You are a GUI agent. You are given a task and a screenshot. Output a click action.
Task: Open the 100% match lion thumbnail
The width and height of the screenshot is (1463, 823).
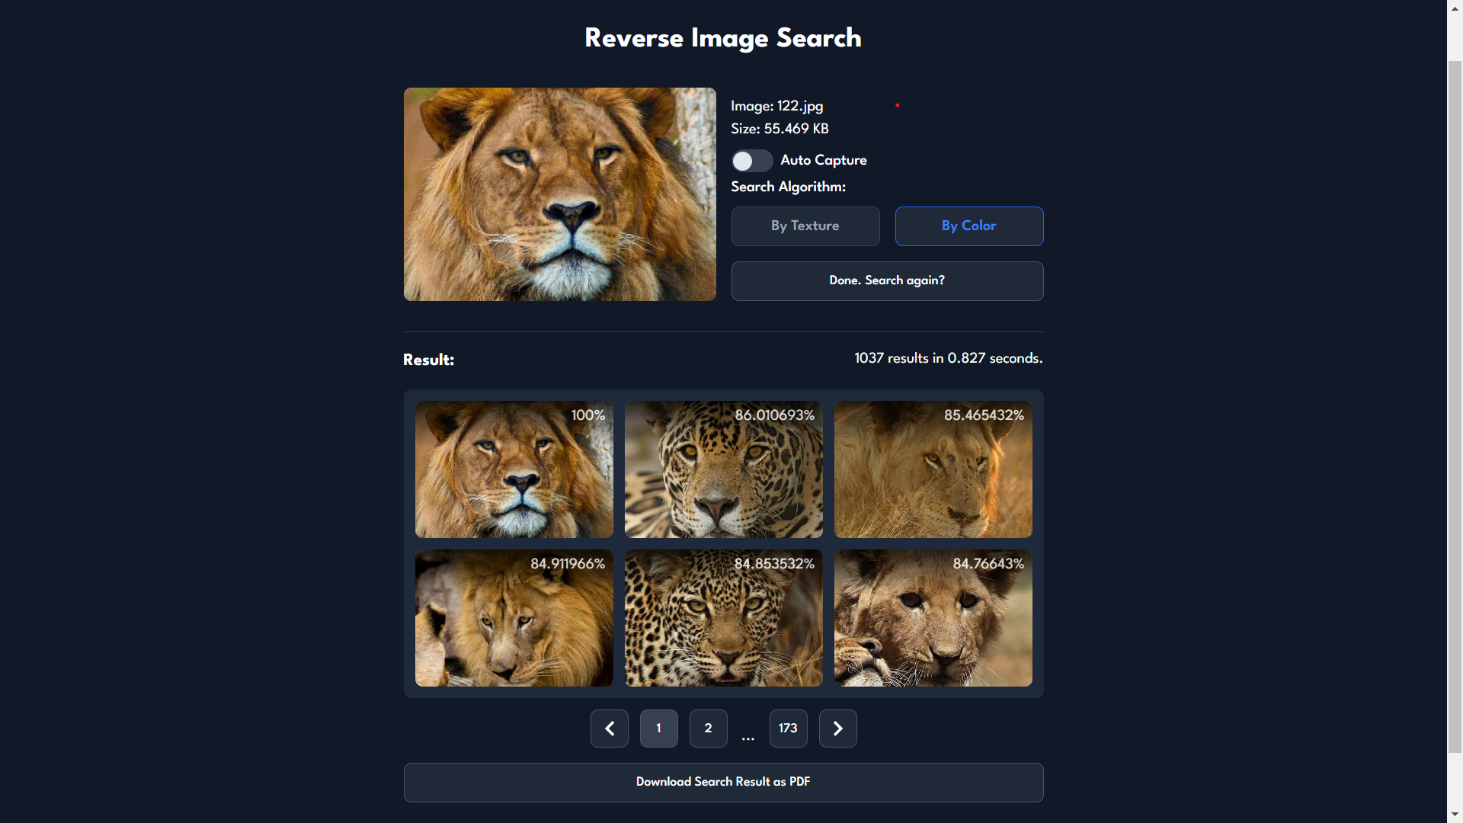click(x=514, y=469)
